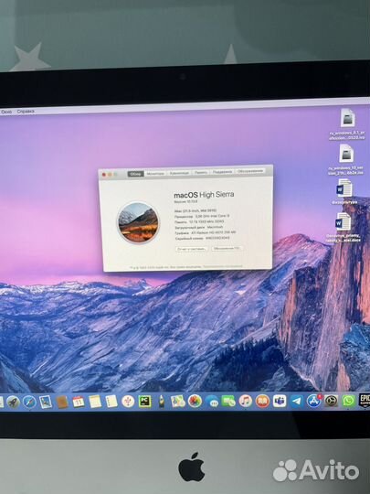370x494 pixels.
Task: Click the «Обзор» tab in About window
Action: (x=135, y=174)
